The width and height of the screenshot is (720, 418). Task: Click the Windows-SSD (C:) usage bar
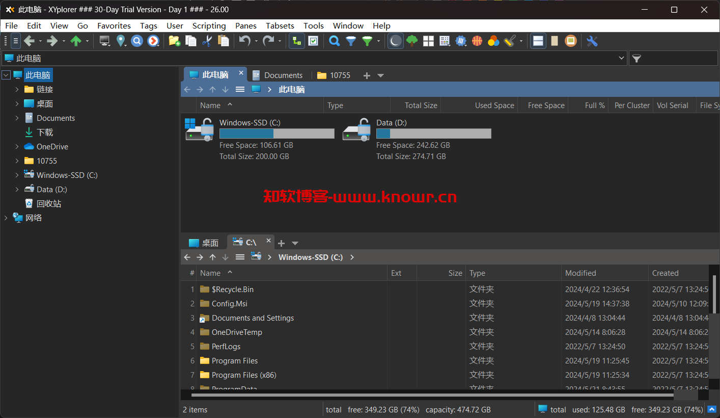tap(276, 134)
